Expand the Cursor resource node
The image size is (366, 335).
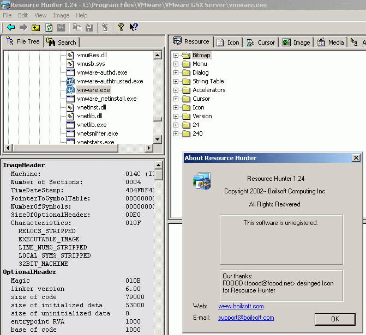pyautogui.click(x=176, y=99)
